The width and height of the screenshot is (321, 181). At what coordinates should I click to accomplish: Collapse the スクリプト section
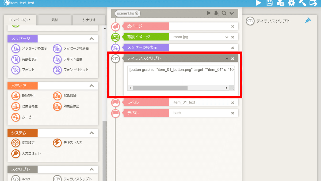[92, 169]
